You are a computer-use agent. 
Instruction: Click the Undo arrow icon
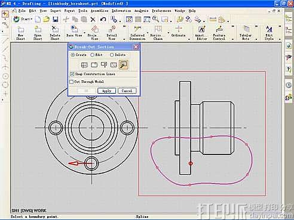103,20
